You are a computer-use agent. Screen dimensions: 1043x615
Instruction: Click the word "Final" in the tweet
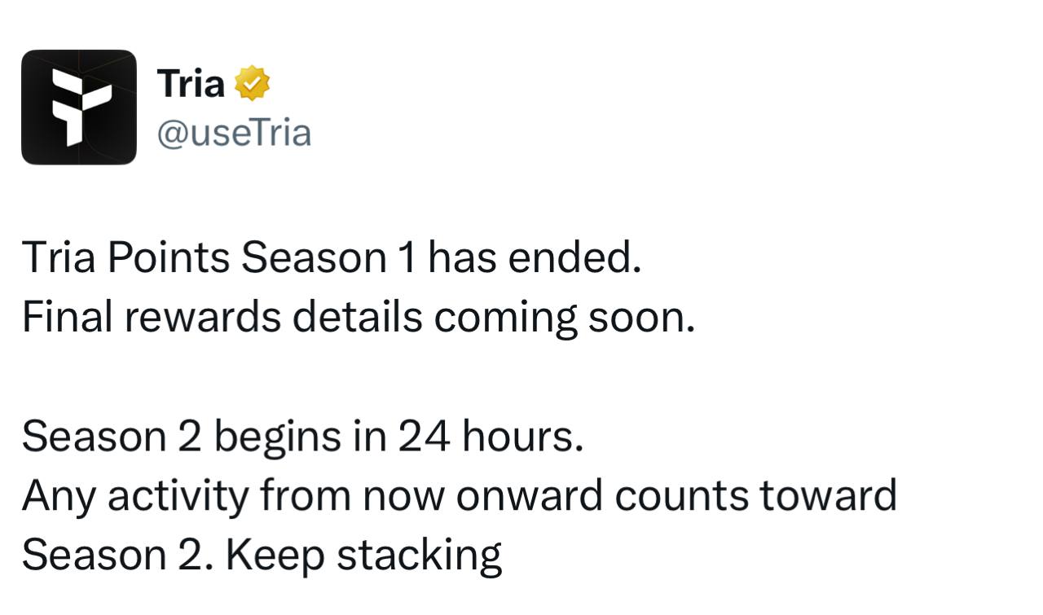pos(67,318)
